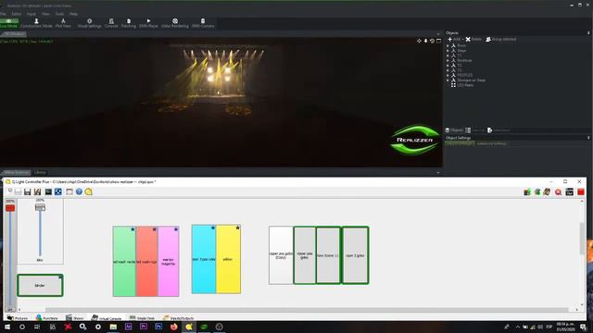Viewport: 593px width, 333px height.
Task: Click Save icon in QLC+ toolbar
Action: (27, 191)
